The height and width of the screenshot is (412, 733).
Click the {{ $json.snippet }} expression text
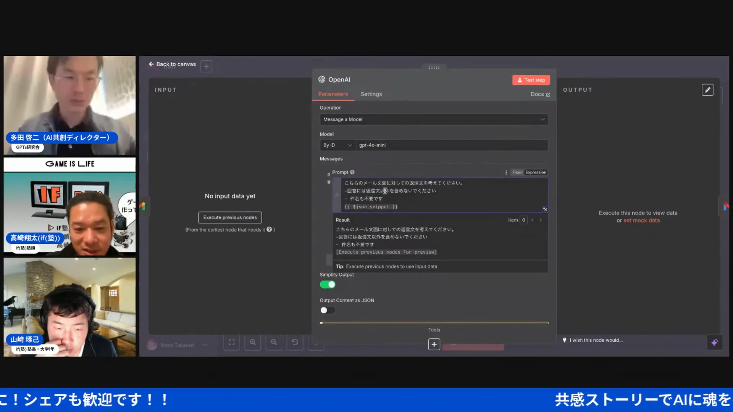tap(371, 207)
